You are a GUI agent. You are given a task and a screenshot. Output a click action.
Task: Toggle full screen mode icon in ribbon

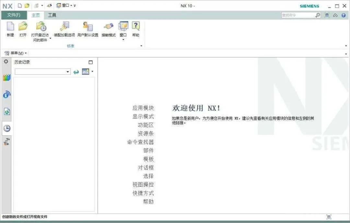click(x=327, y=15)
